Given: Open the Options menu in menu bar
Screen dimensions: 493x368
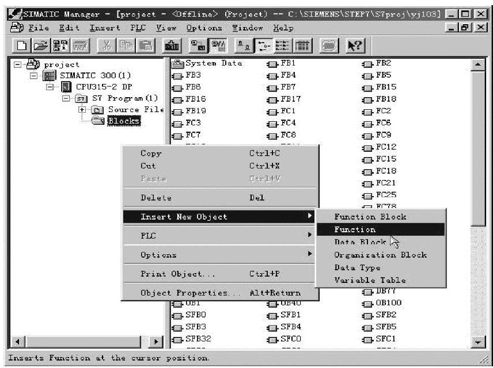Looking at the screenshot, I should tap(204, 28).
